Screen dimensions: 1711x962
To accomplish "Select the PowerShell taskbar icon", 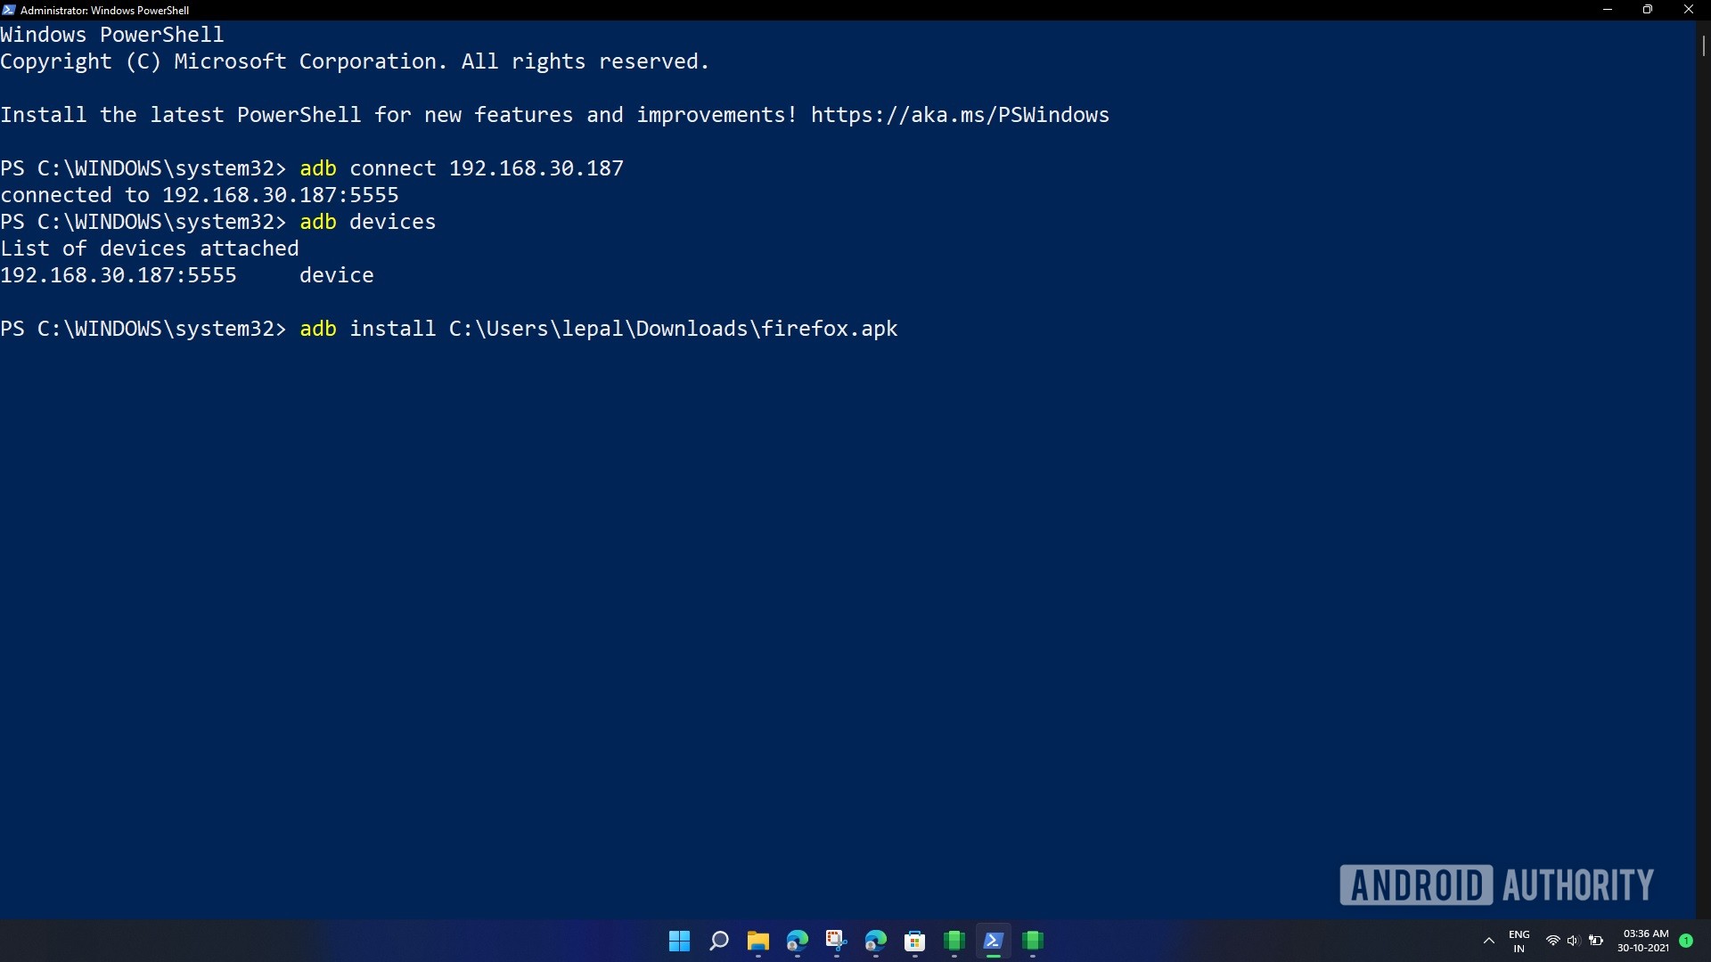I will [x=993, y=941].
